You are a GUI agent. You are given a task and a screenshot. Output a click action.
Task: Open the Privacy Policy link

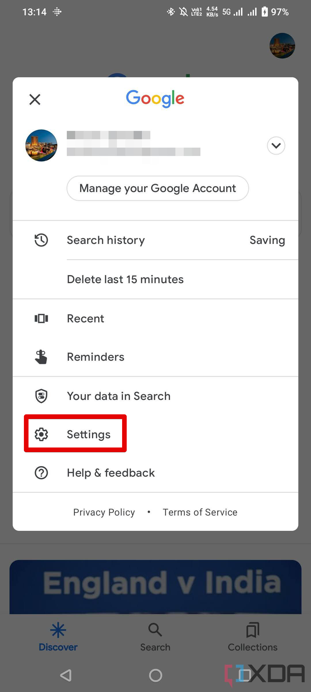104,512
